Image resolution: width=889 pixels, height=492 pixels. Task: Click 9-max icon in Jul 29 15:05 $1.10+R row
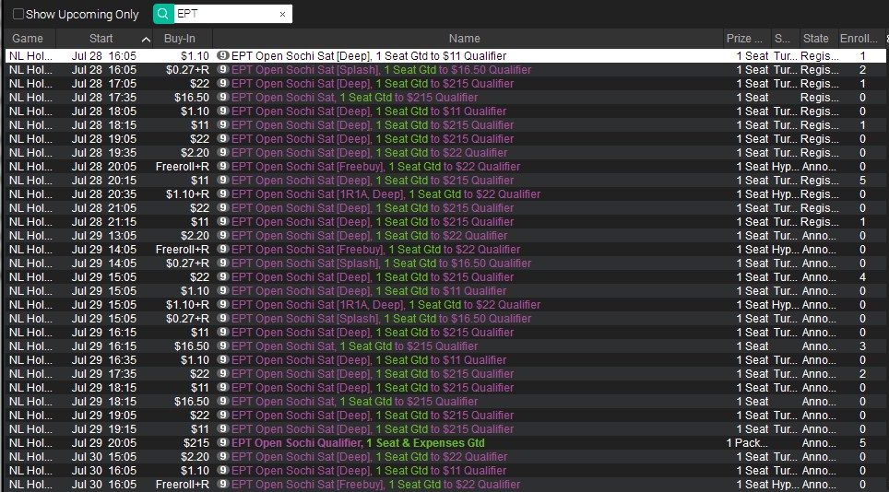click(223, 305)
